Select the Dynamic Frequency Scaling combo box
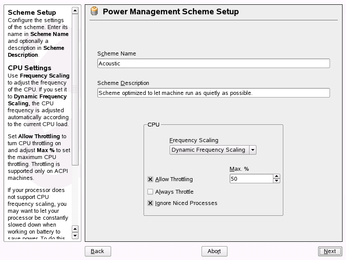Screen dimensions: 346x260 coord(213,150)
